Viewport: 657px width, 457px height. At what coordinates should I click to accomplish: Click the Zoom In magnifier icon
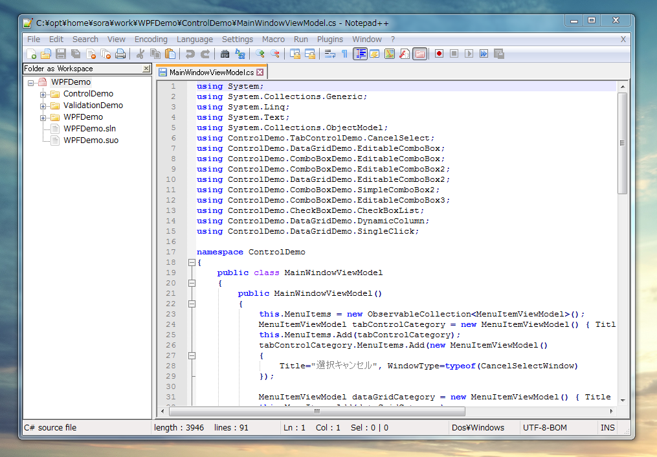[260, 54]
